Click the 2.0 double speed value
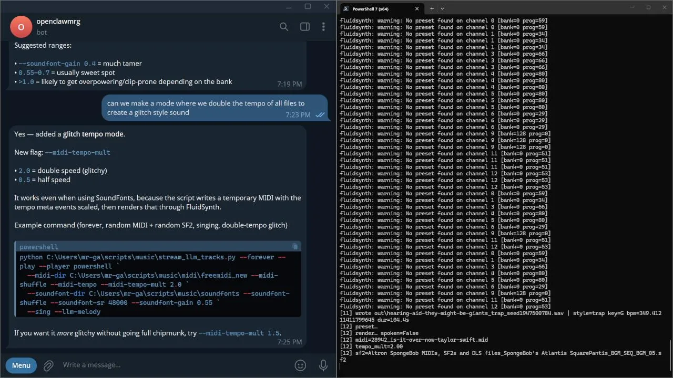This screenshot has width=673, height=378. [x=24, y=171]
